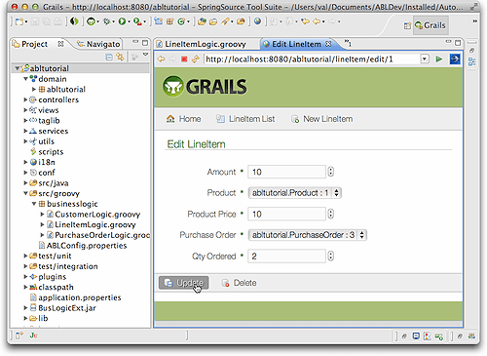Open the Purchase Order dropdown
The image size is (487, 356).
click(308, 235)
